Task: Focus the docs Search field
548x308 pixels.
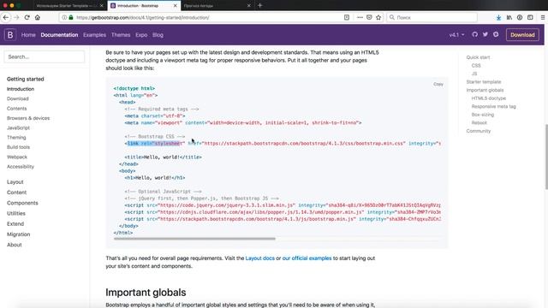Action: click(x=44, y=56)
